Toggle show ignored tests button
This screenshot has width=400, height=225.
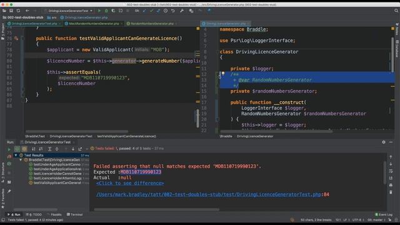[24, 149]
